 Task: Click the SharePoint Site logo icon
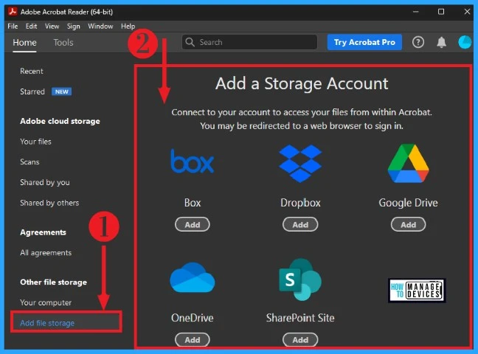(x=300, y=280)
